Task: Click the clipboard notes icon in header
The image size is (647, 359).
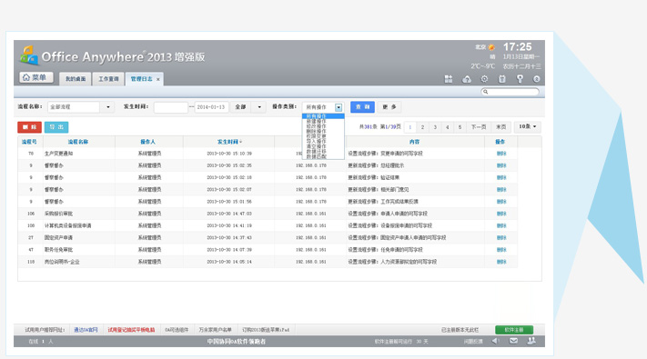Action: click(501, 79)
